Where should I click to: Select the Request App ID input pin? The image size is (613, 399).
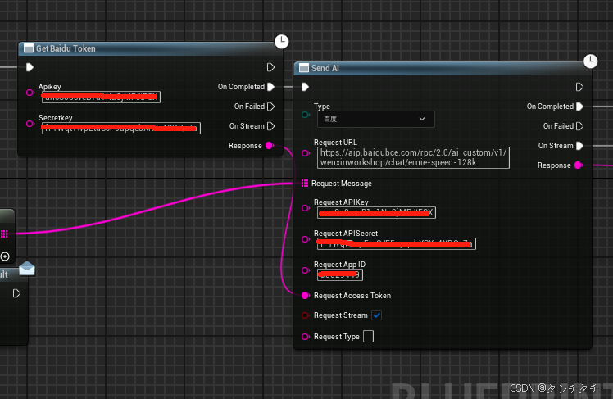[x=306, y=270]
